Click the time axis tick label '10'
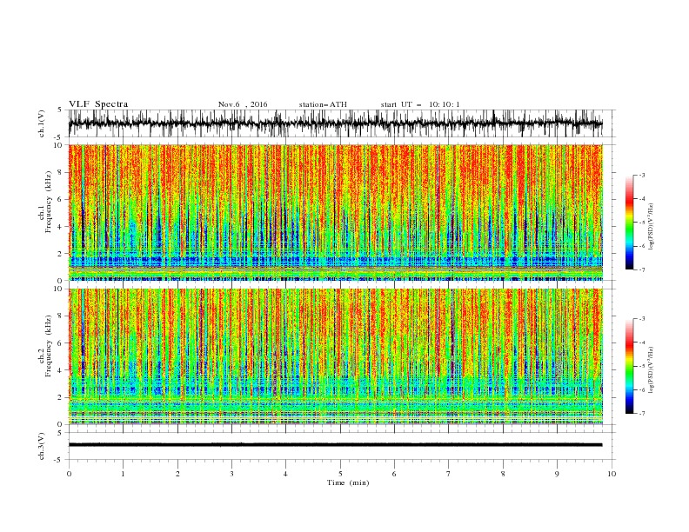This screenshot has width=689, height=532. pyautogui.click(x=612, y=474)
